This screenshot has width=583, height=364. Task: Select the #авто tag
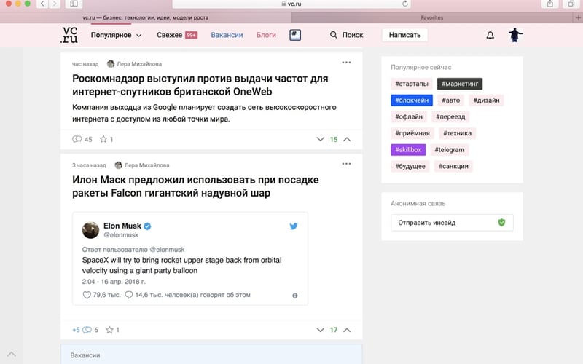(450, 100)
